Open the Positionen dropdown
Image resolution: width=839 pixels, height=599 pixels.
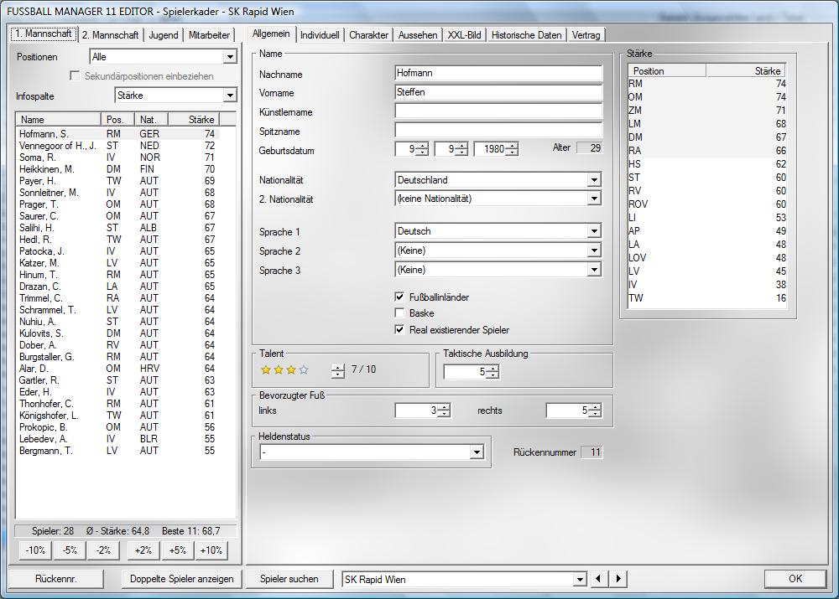(x=230, y=57)
